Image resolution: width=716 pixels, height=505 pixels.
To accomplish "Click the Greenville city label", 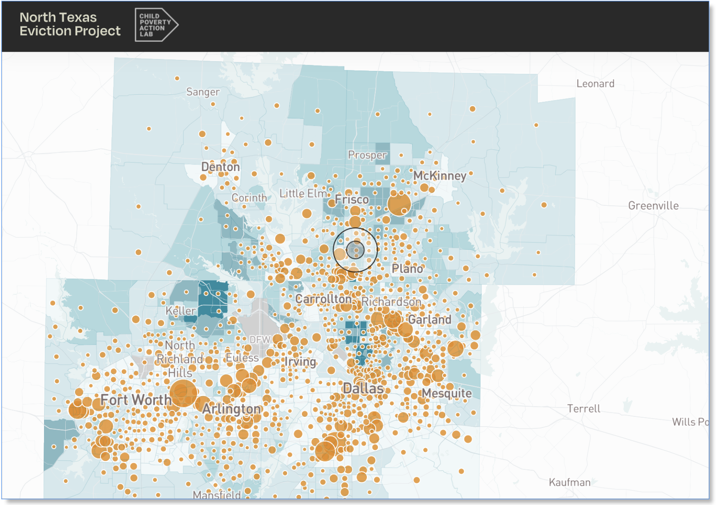I will pyautogui.click(x=653, y=206).
